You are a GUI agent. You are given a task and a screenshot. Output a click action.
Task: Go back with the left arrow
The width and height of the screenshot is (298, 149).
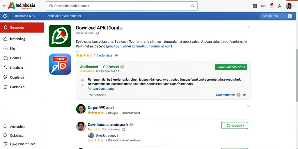pos(4,6)
